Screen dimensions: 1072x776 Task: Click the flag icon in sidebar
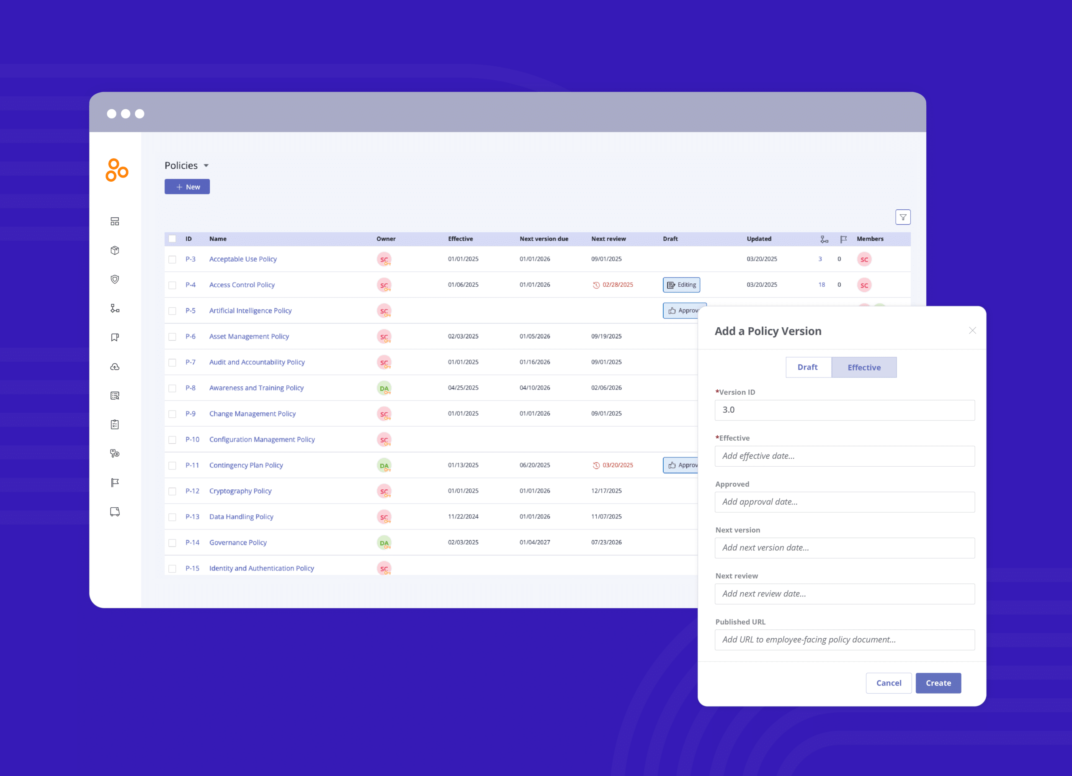point(115,482)
